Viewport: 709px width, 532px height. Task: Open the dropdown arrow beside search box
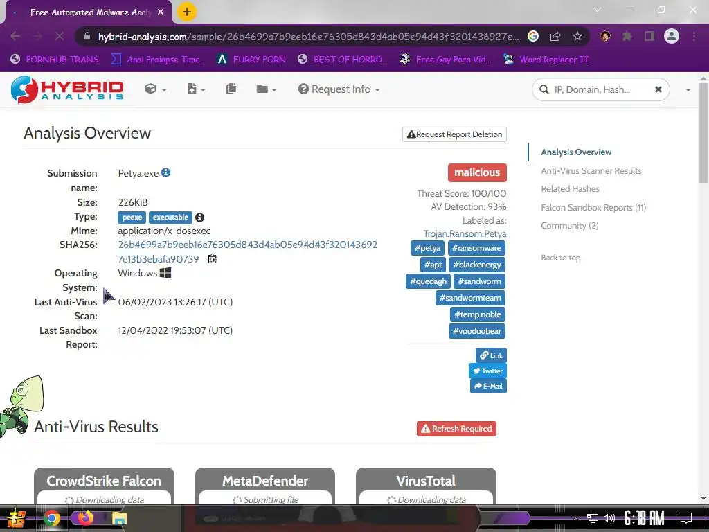(688, 90)
